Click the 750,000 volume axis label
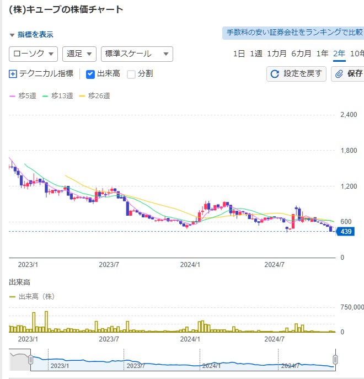This screenshot has width=364, height=379. click(352, 307)
